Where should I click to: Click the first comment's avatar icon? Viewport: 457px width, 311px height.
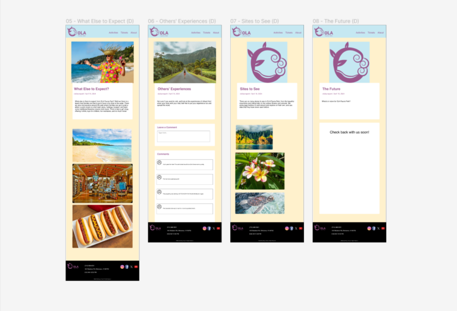[x=159, y=162]
